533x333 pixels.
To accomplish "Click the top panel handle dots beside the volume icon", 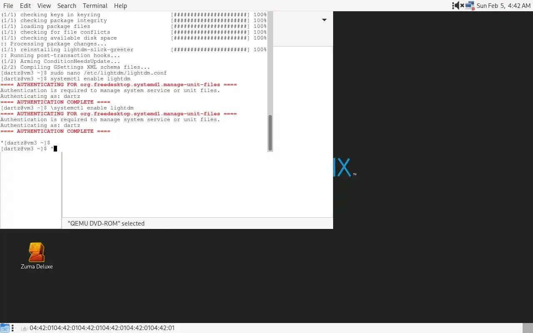I will tap(453, 5).
